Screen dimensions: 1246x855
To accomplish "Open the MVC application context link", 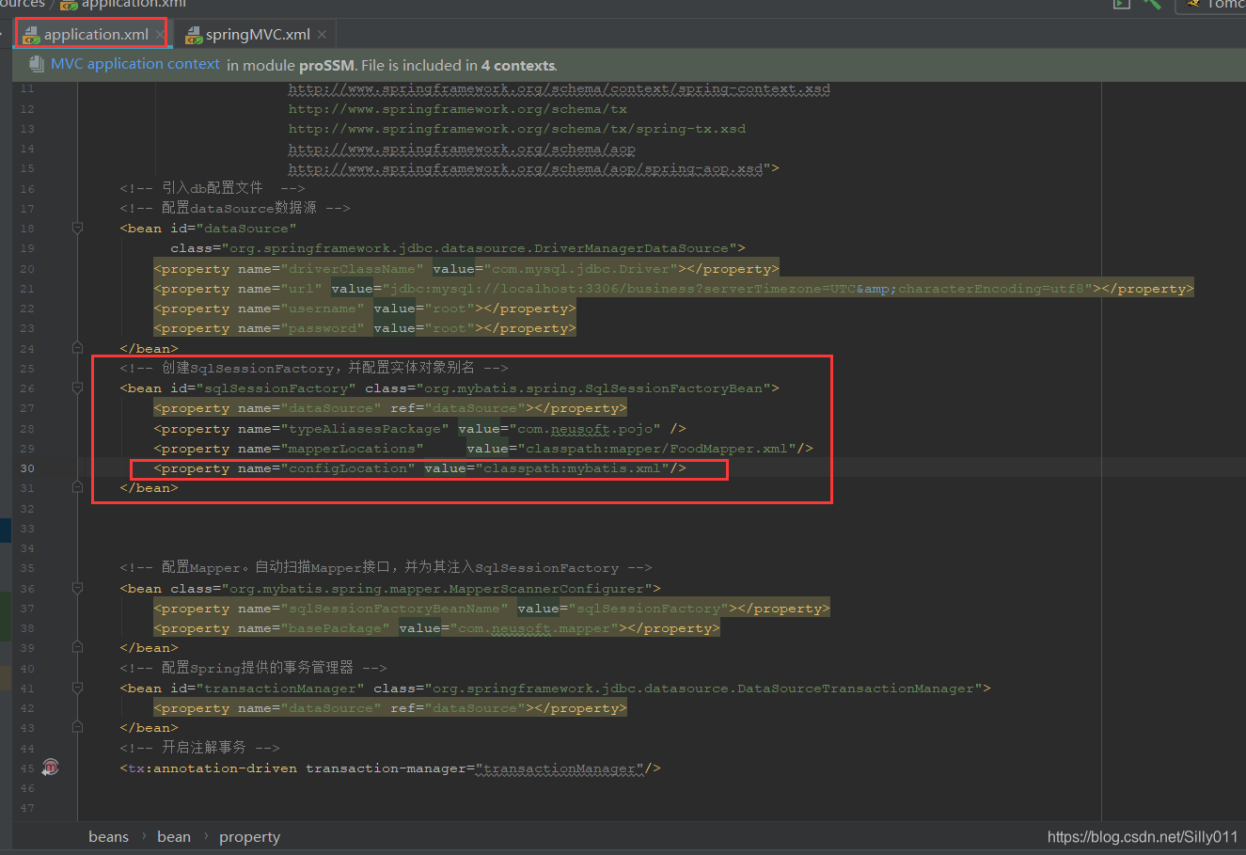I will click(135, 64).
